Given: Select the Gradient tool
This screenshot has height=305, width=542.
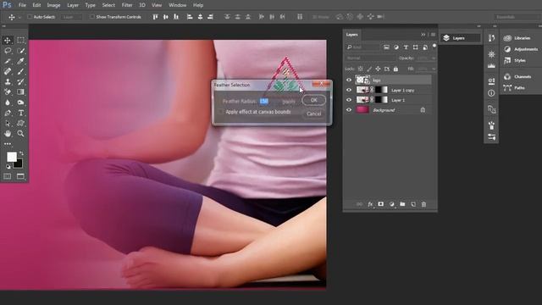Looking at the screenshot, I should tap(20, 92).
